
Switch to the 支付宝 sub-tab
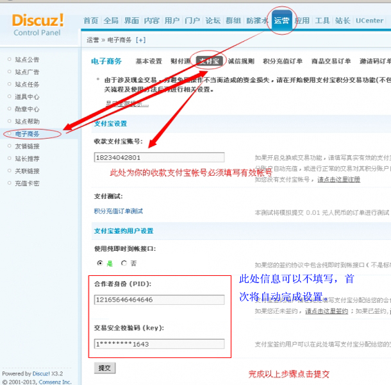pos(209,61)
